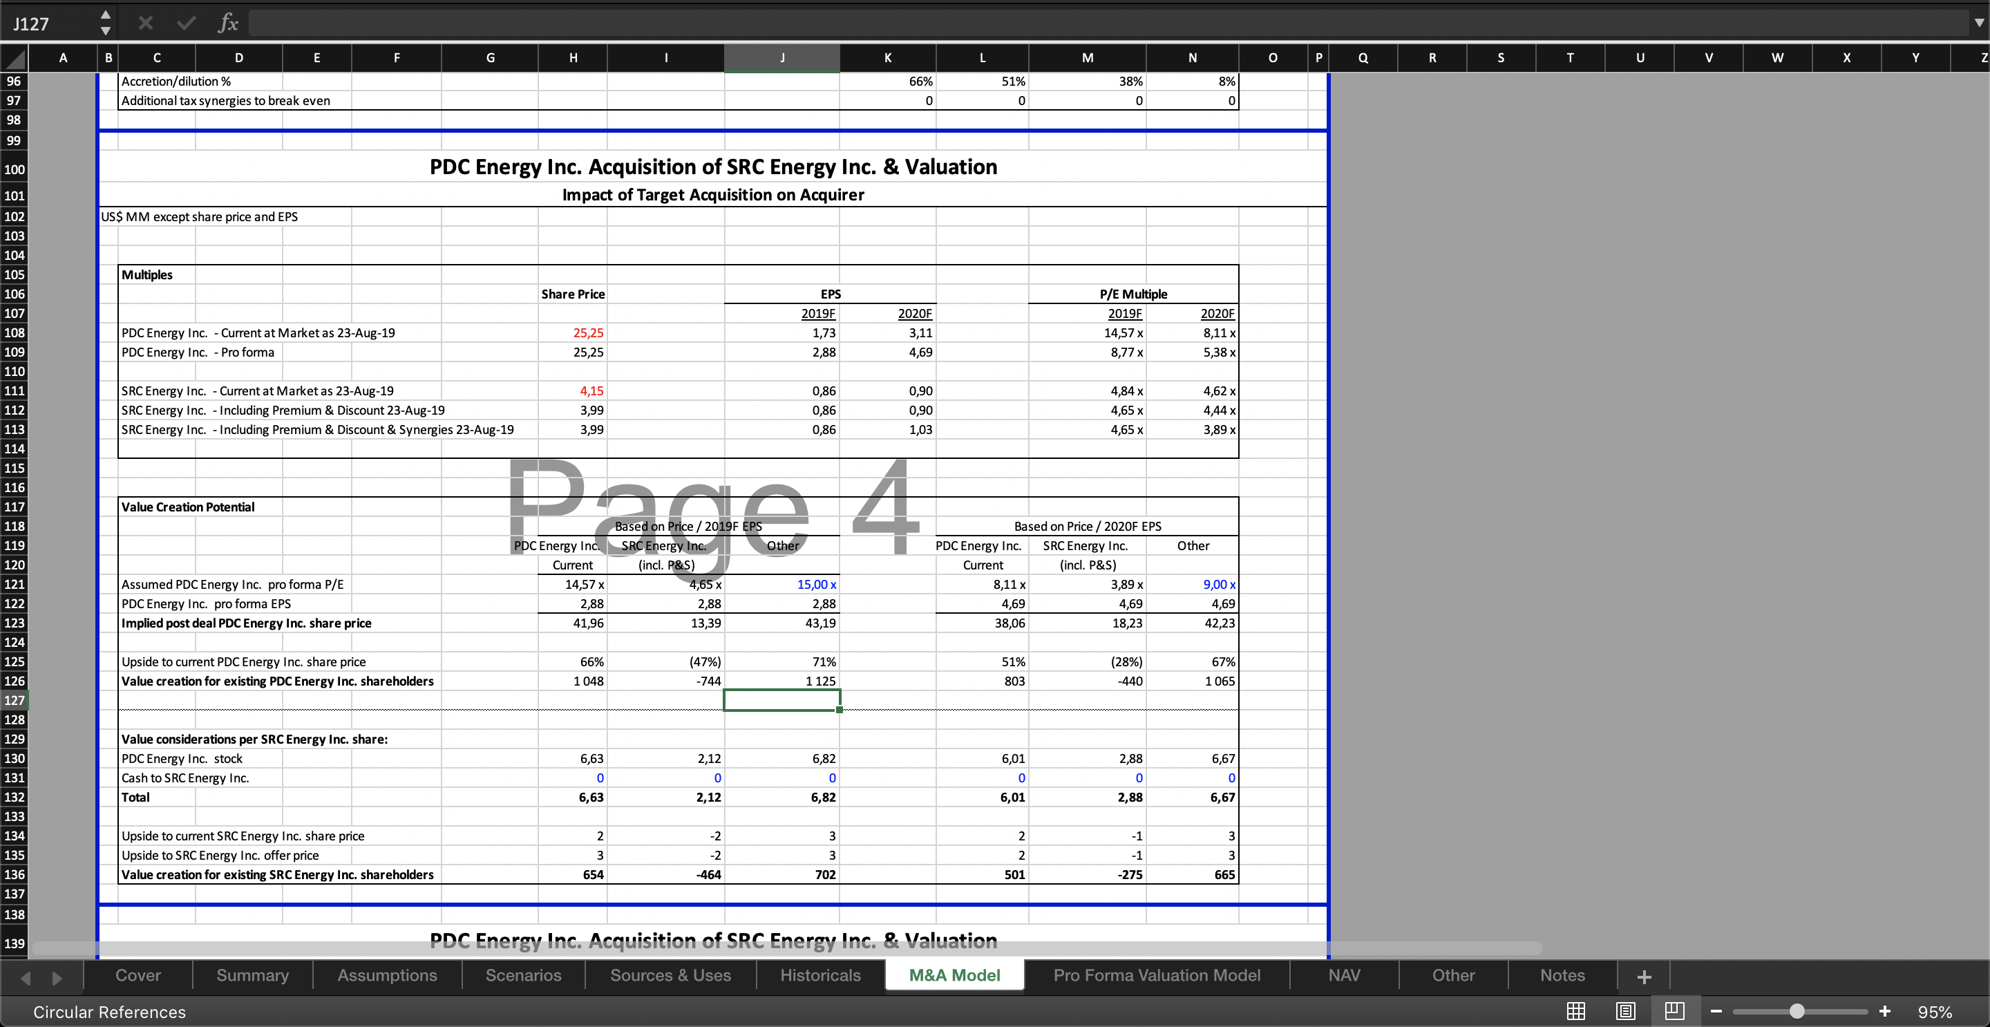Screen dimensions: 1990x1027
Task: Click the cancel entry X icon
Action: coord(145,23)
